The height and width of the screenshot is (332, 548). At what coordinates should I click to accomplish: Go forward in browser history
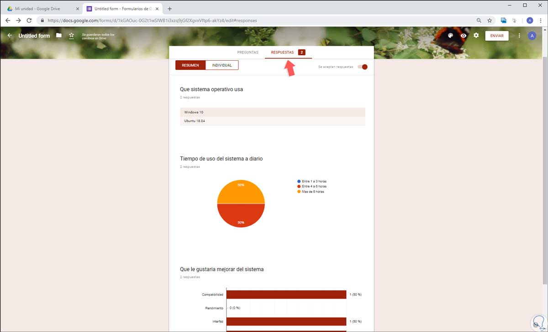pyautogui.click(x=19, y=21)
